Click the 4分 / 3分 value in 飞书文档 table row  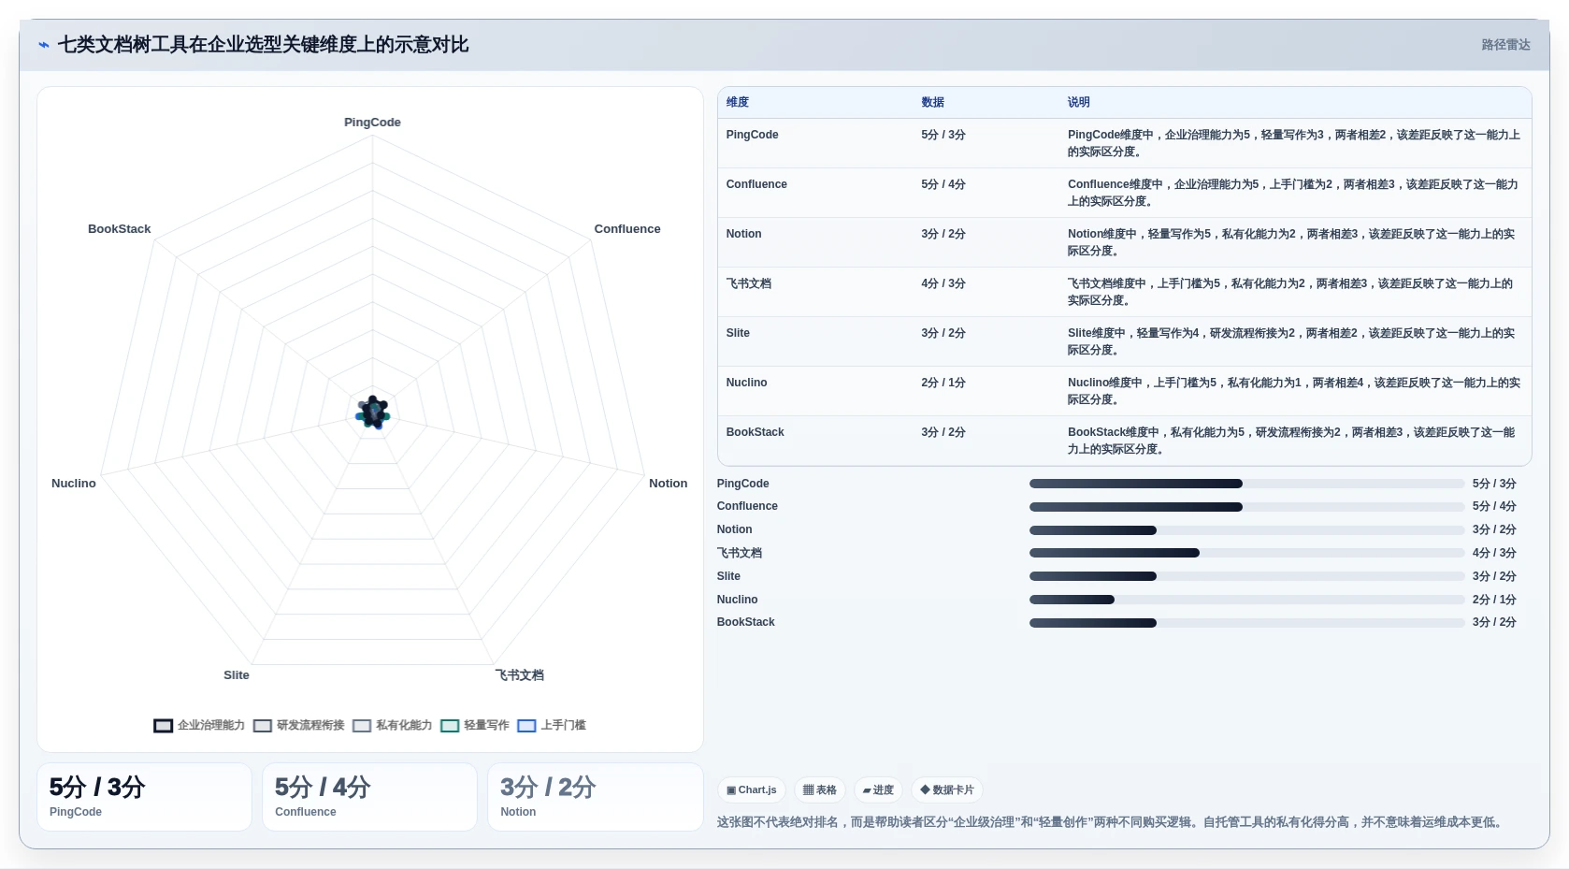click(943, 283)
